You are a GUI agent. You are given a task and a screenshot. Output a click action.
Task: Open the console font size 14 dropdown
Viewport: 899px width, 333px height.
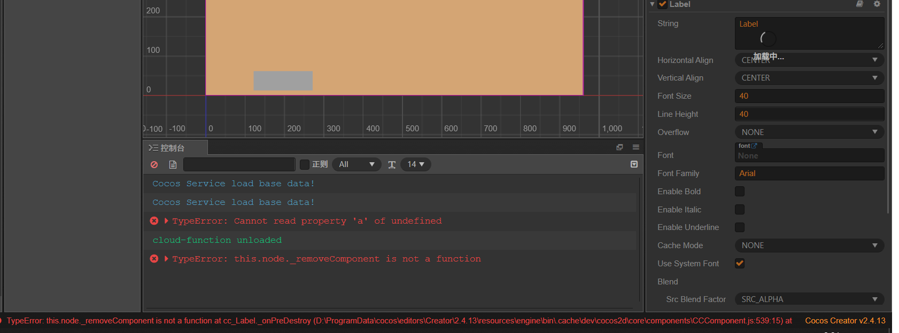click(x=416, y=164)
